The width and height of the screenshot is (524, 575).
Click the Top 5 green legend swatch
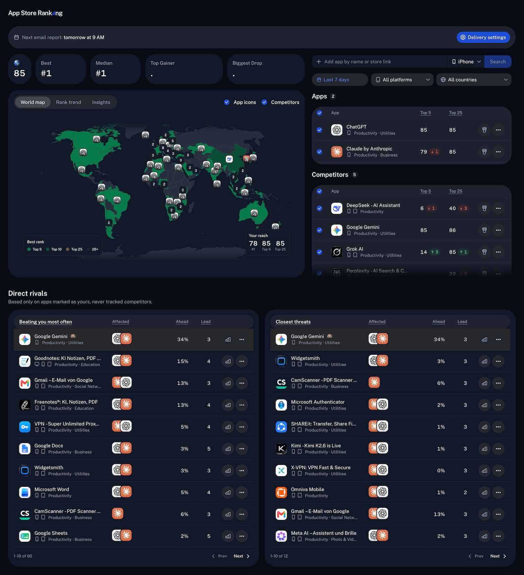click(29, 249)
